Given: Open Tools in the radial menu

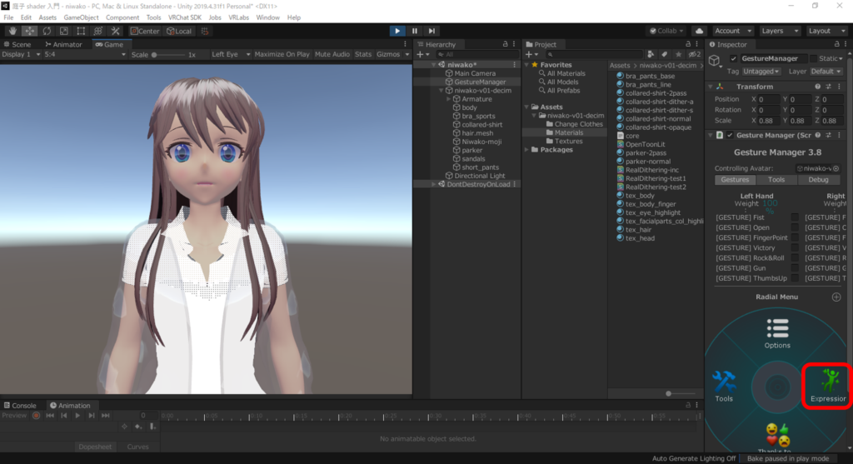Looking at the screenshot, I should coord(724,386).
